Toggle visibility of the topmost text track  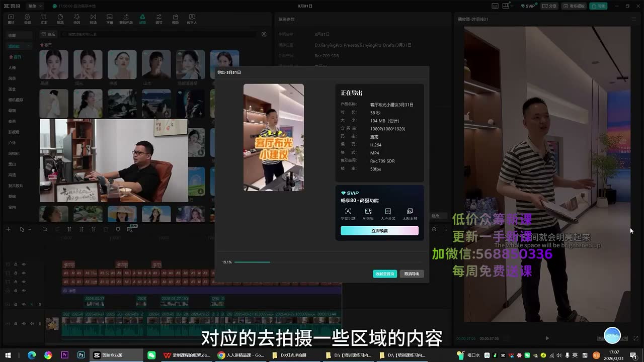[x=24, y=264]
